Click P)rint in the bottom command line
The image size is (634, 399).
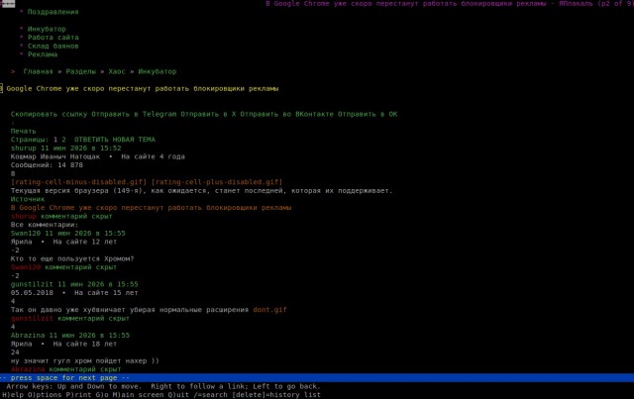pos(78,395)
